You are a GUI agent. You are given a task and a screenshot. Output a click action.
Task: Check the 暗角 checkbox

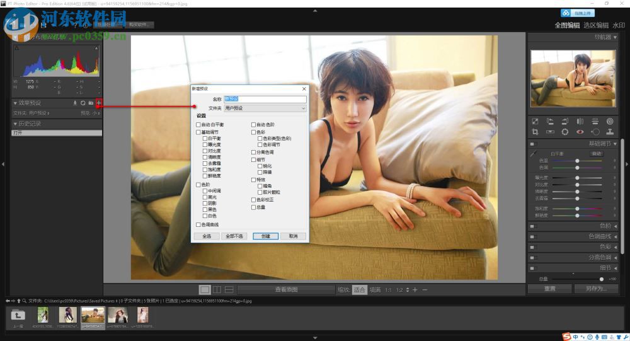click(260, 186)
